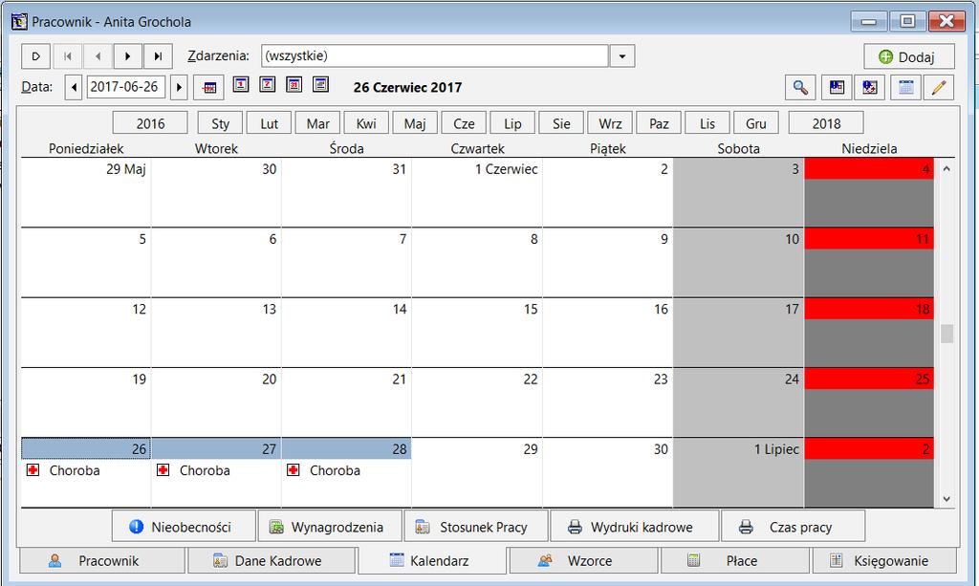The height and width of the screenshot is (586, 979).
Task: Open the Czas pracy printout
Action: (x=794, y=526)
